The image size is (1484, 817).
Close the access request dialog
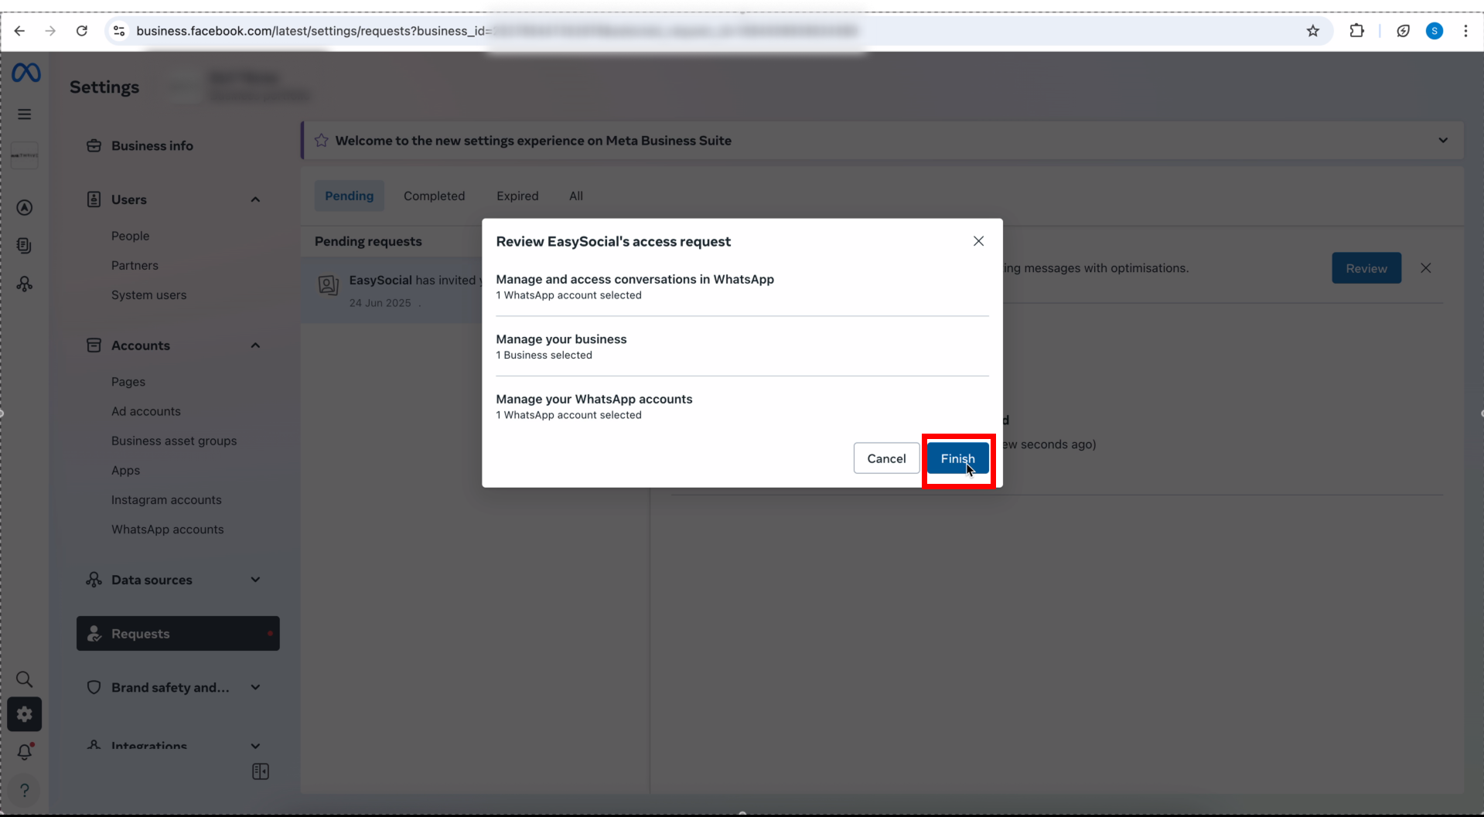click(x=978, y=241)
